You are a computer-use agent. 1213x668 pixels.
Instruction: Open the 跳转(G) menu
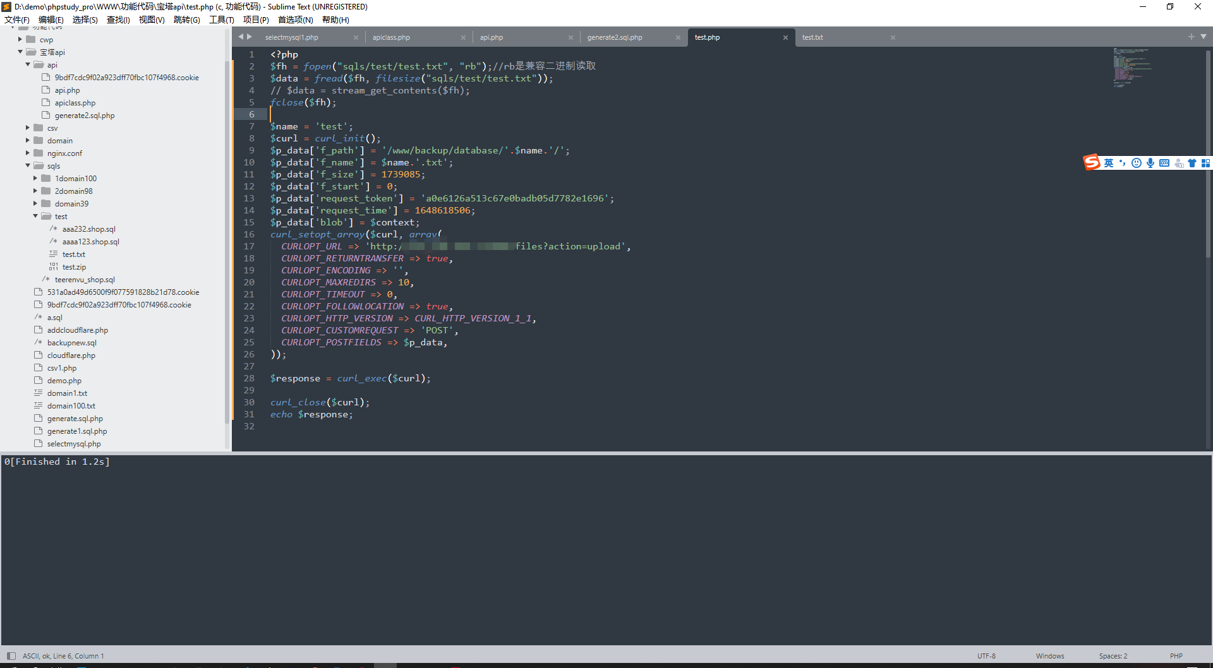[187, 20]
